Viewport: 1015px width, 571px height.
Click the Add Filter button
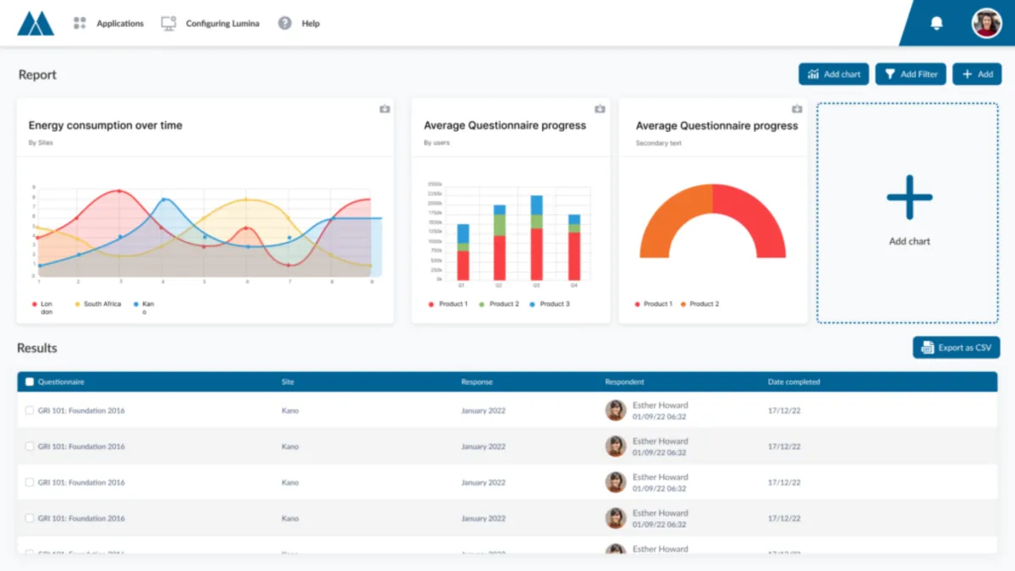[910, 74]
